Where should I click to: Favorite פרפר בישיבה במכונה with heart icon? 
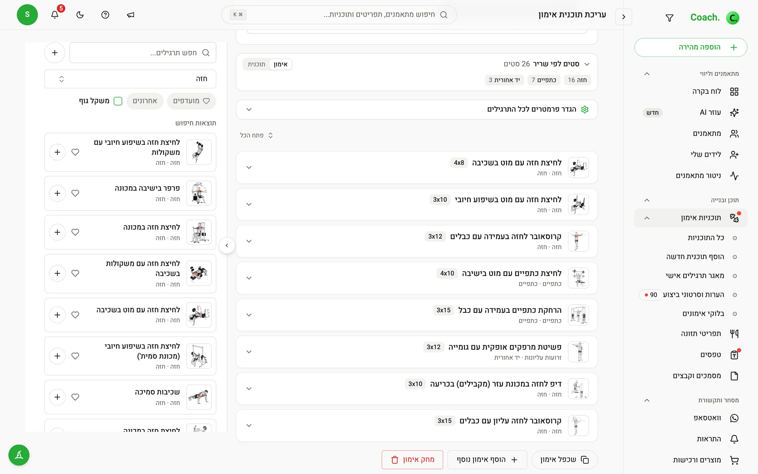coord(75,193)
